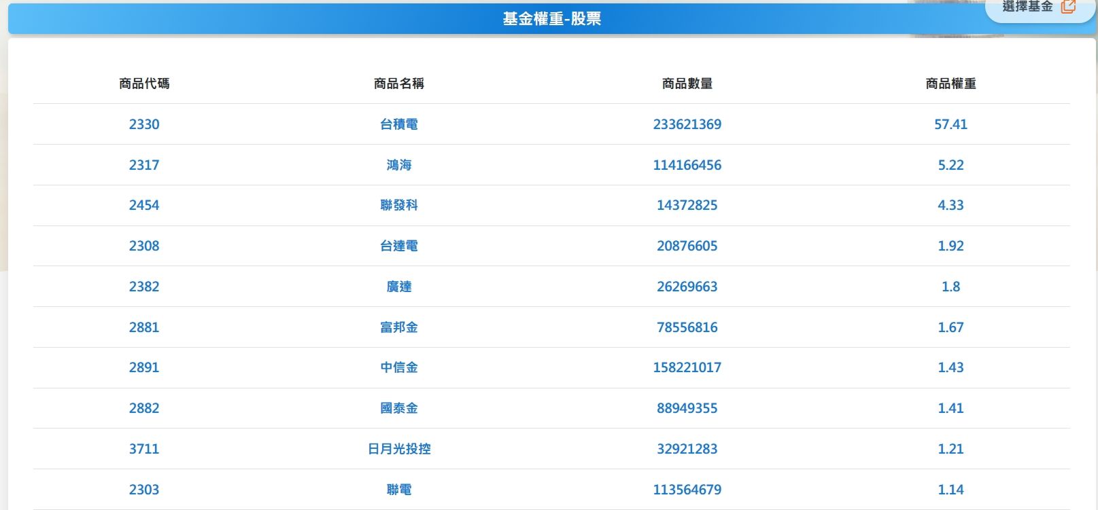Click weight value 1.41
Image resolution: width=1098 pixels, height=510 pixels.
tap(950, 408)
